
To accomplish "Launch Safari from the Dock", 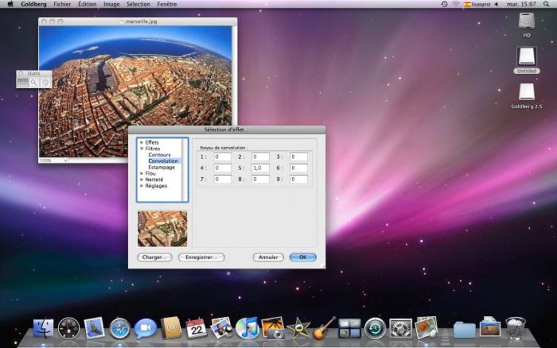I will [120, 328].
